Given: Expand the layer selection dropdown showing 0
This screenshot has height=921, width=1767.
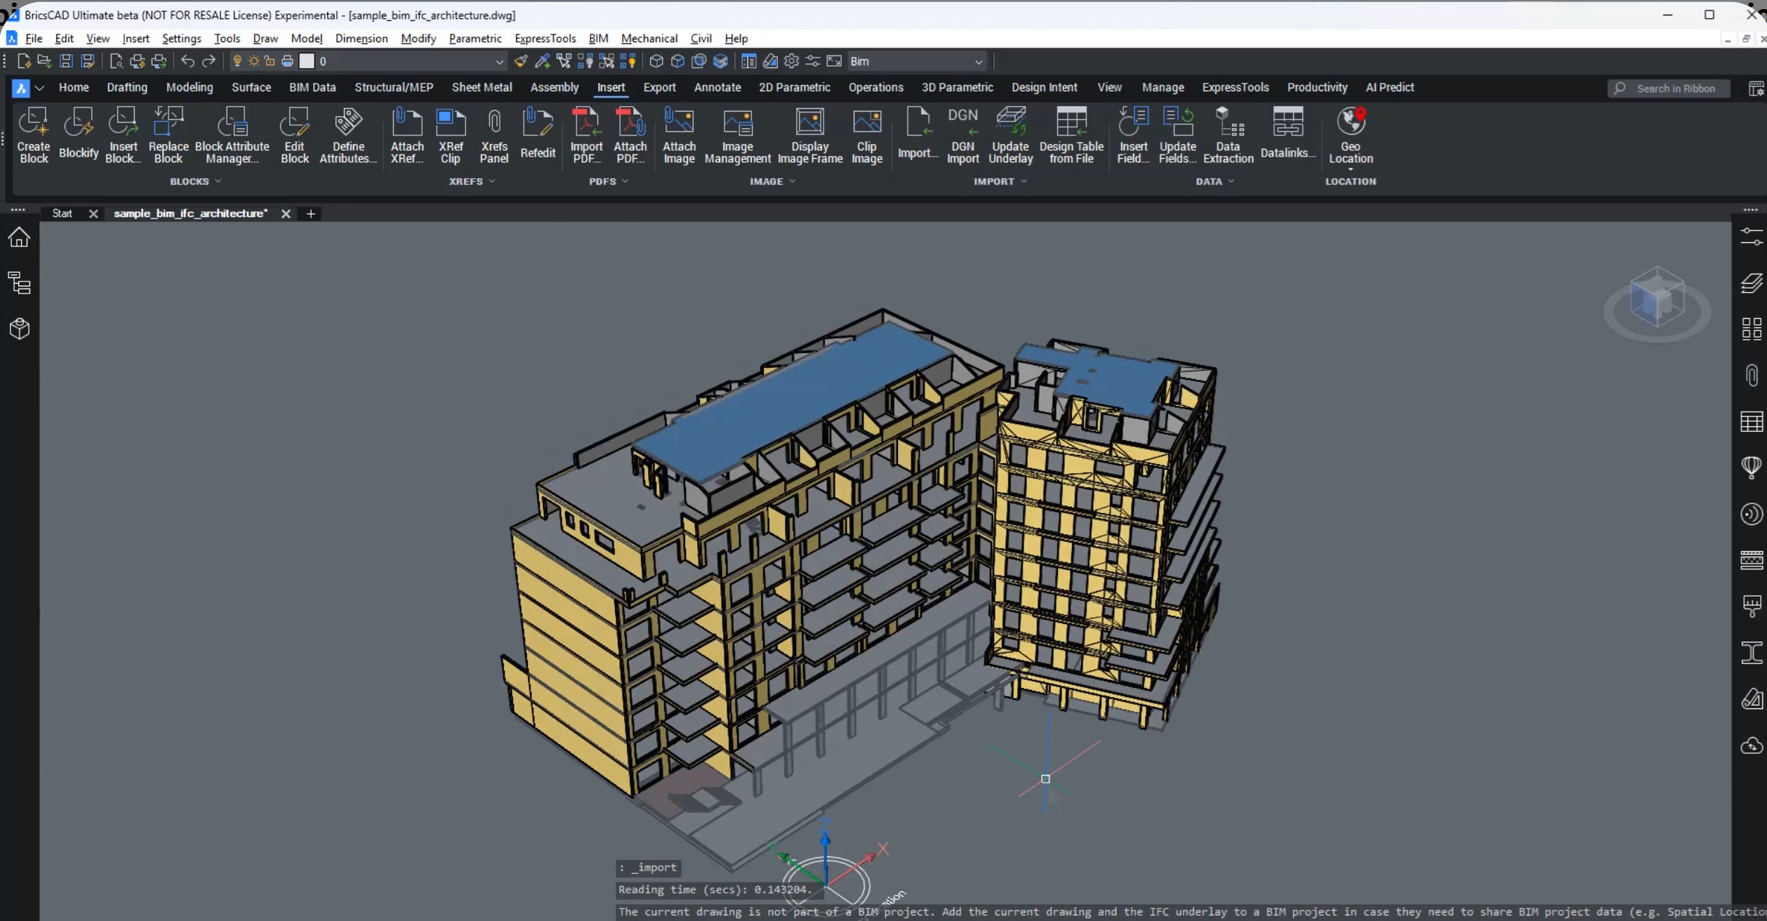Looking at the screenshot, I should (499, 61).
